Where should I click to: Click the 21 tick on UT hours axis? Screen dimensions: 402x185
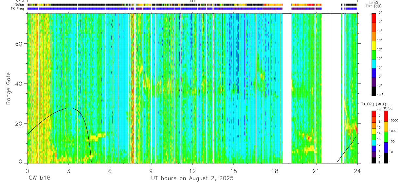pyautogui.click(x=316, y=171)
